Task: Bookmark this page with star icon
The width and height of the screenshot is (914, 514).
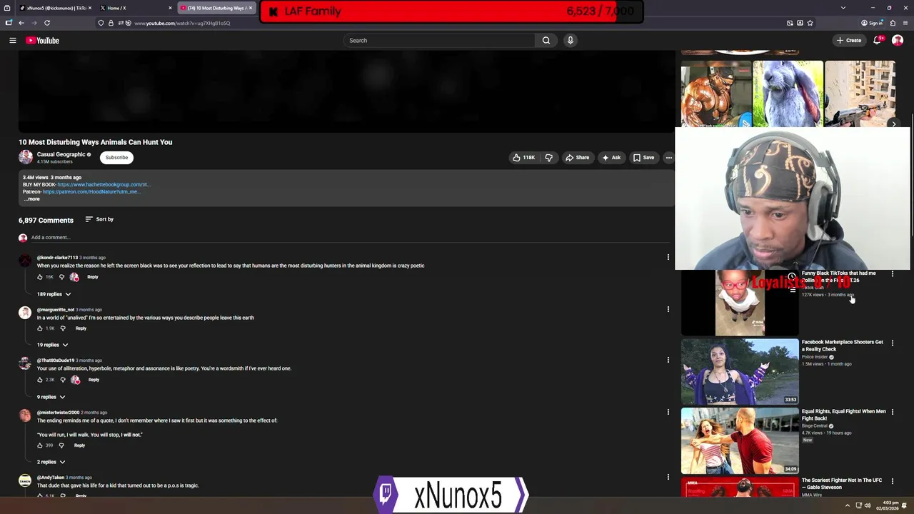Action: [810, 23]
